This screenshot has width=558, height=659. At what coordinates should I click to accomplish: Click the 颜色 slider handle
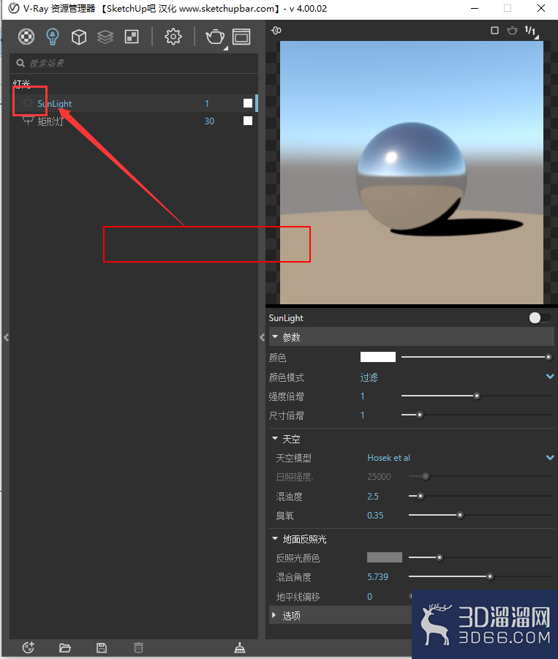pos(548,357)
